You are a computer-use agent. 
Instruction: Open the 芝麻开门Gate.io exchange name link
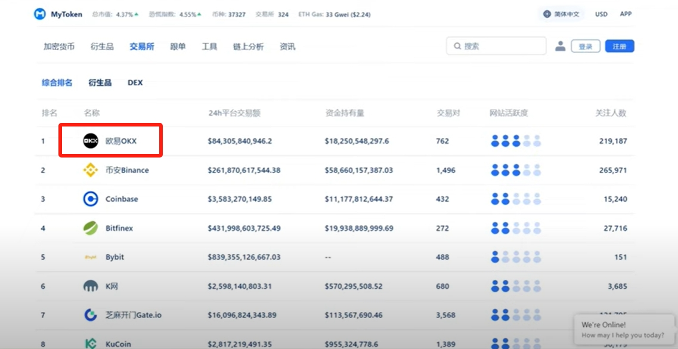pos(134,315)
